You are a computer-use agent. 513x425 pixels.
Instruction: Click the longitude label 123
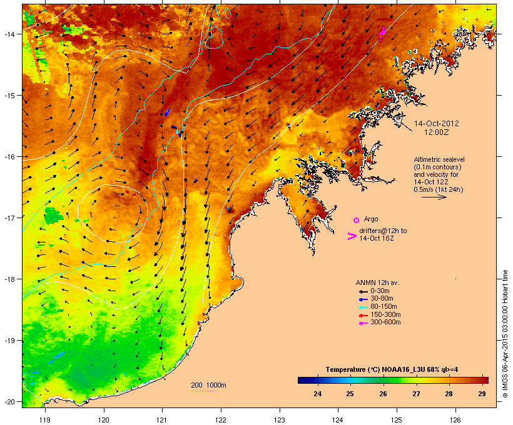(x=280, y=420)
